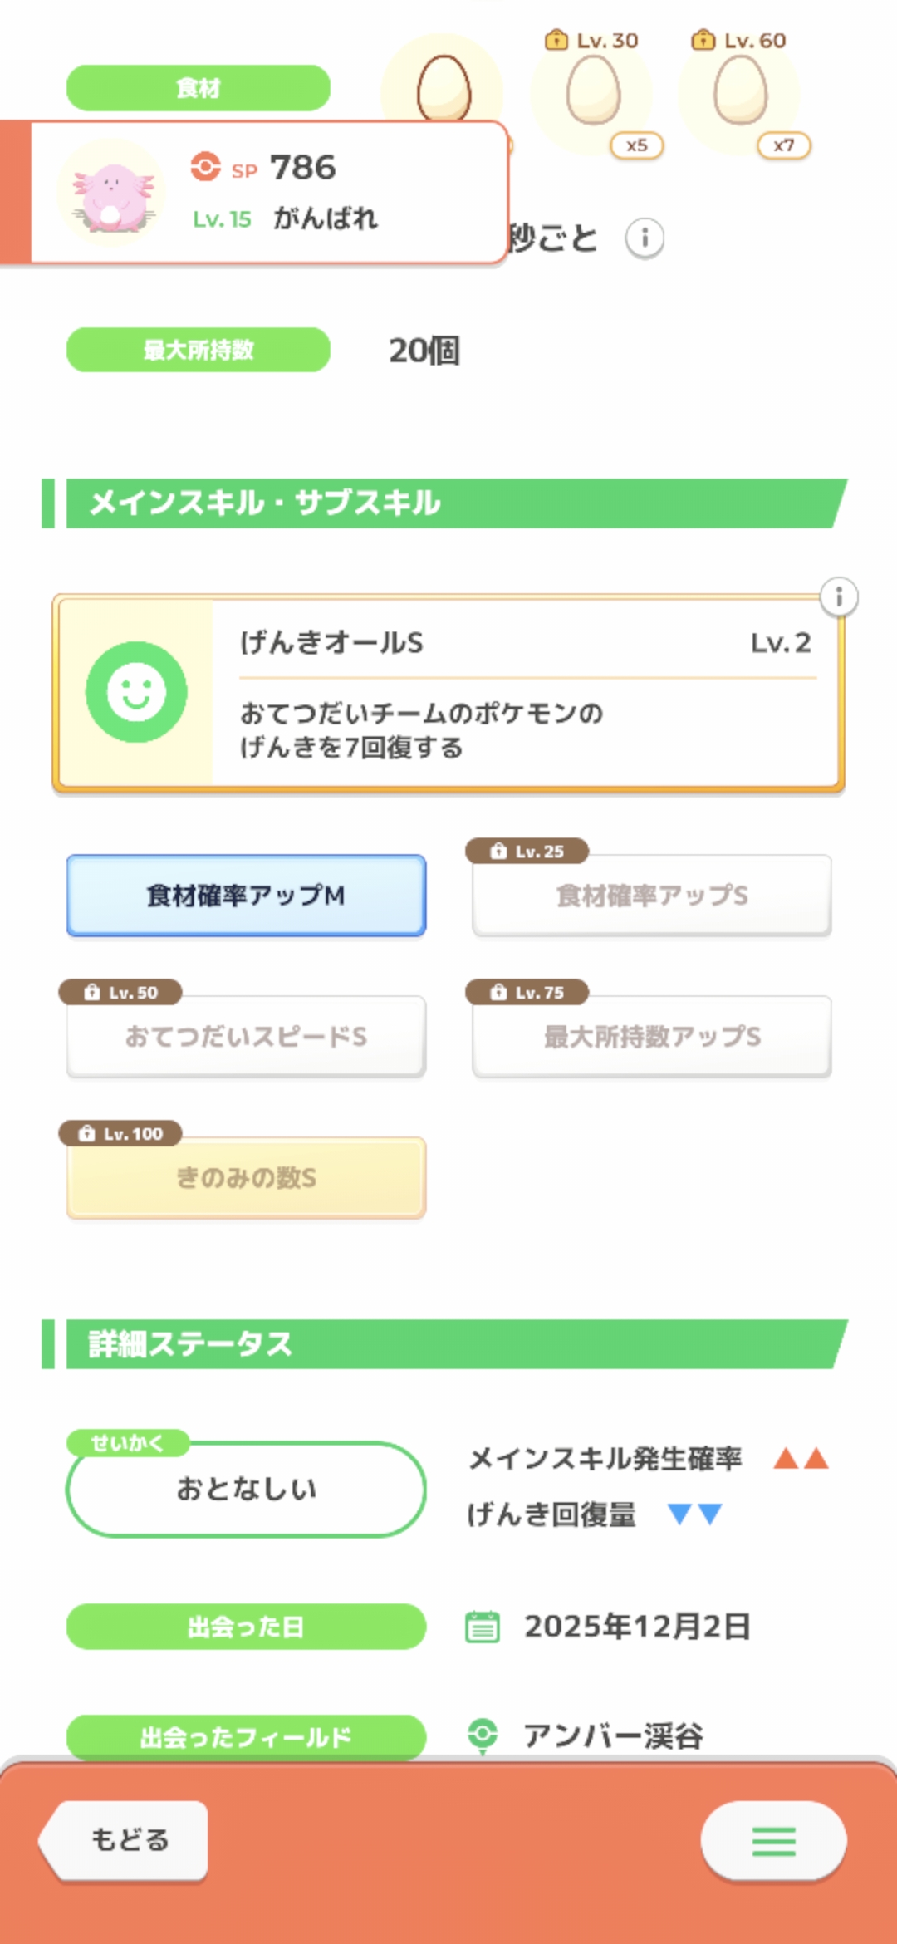Select the Lv. 30 locked egg ingredient
This screenshot has width=897, height=1944.
pyautogui.click(x=593, y=93)
